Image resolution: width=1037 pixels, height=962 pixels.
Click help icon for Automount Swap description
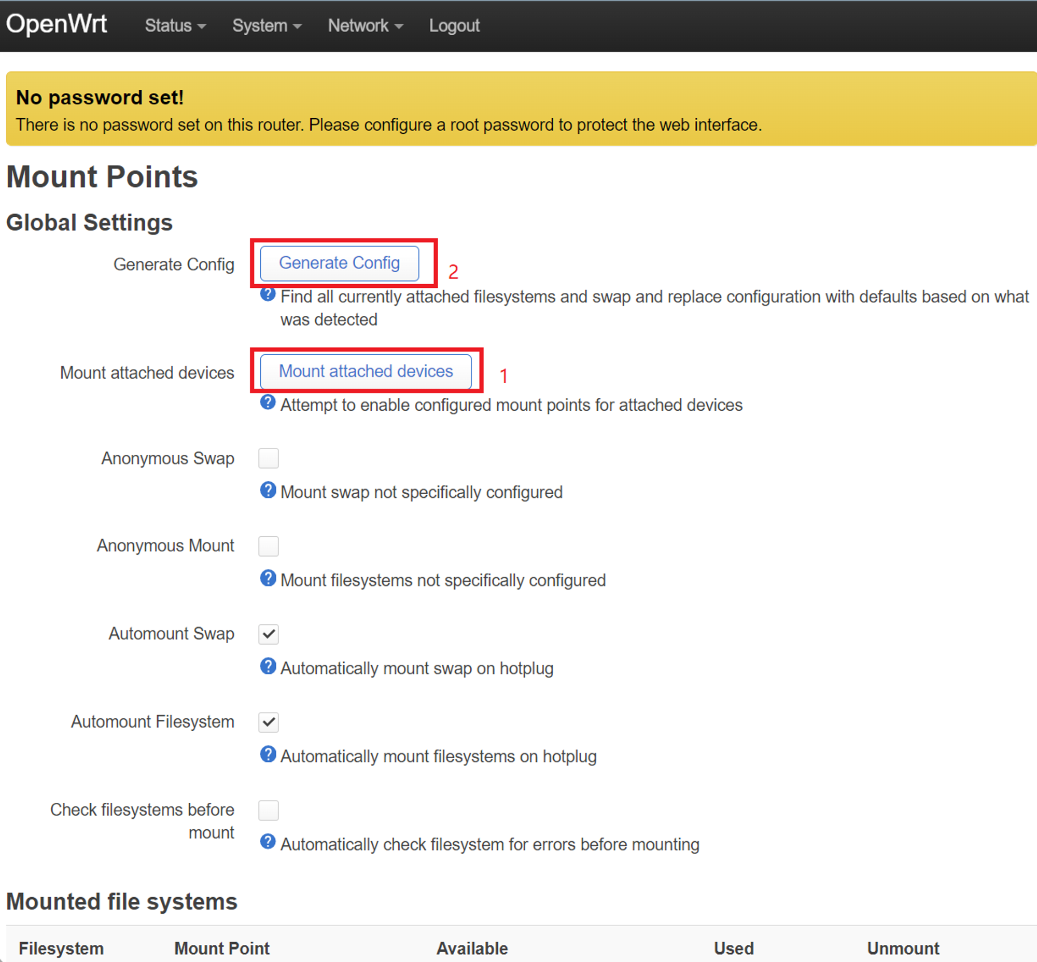pos(268,666)
